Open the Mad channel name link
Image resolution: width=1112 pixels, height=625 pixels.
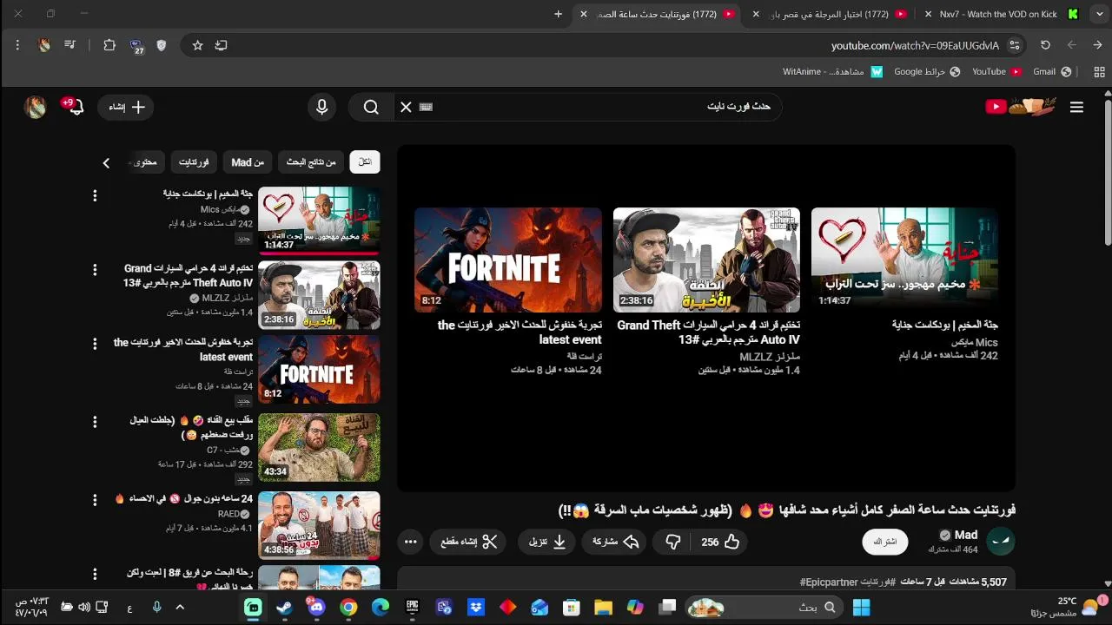pos(965,535)
